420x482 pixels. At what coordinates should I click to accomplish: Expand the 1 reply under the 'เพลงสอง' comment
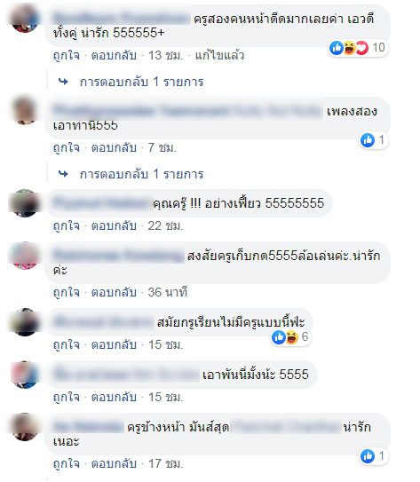[x=141, y=174]
